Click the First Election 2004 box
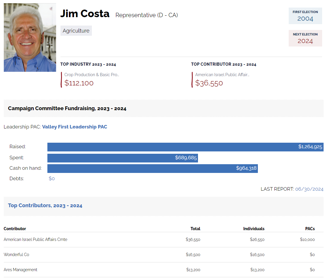Image resolution: width=332 pixels, height=279 pixels. click(305, 16)
